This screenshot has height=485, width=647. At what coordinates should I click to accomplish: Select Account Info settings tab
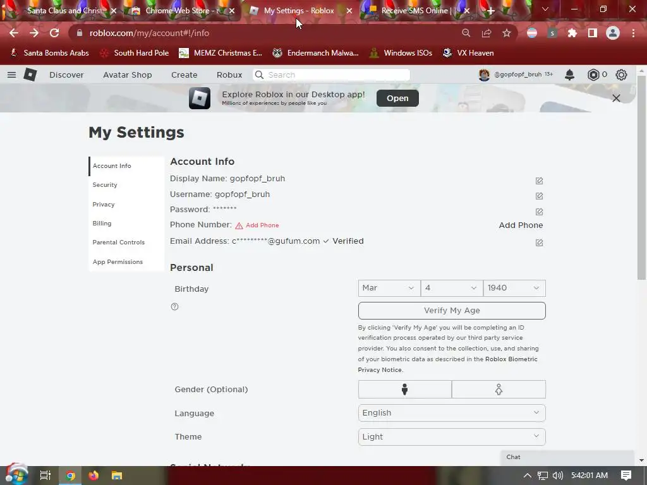click(x=126, y=166)
